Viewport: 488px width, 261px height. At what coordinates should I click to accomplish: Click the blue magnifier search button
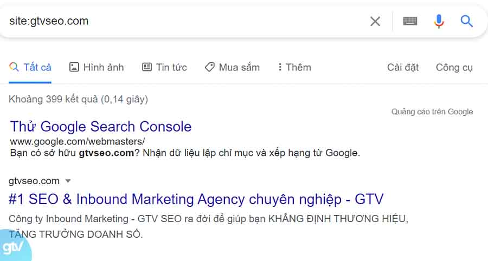(466, 21)
